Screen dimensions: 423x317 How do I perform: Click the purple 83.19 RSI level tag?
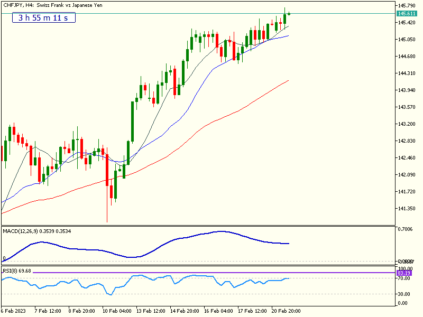[x=404, y=273]
